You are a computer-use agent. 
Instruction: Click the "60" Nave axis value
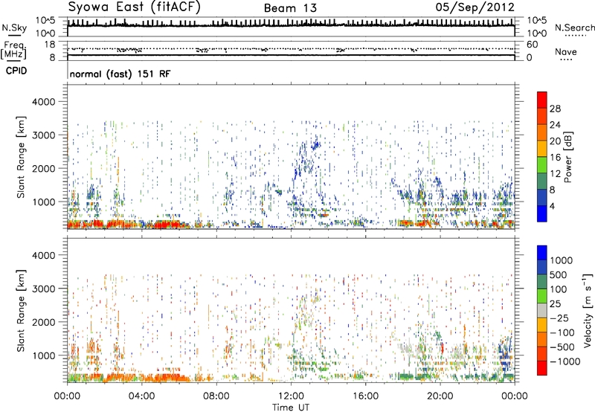tap(532, 45)
